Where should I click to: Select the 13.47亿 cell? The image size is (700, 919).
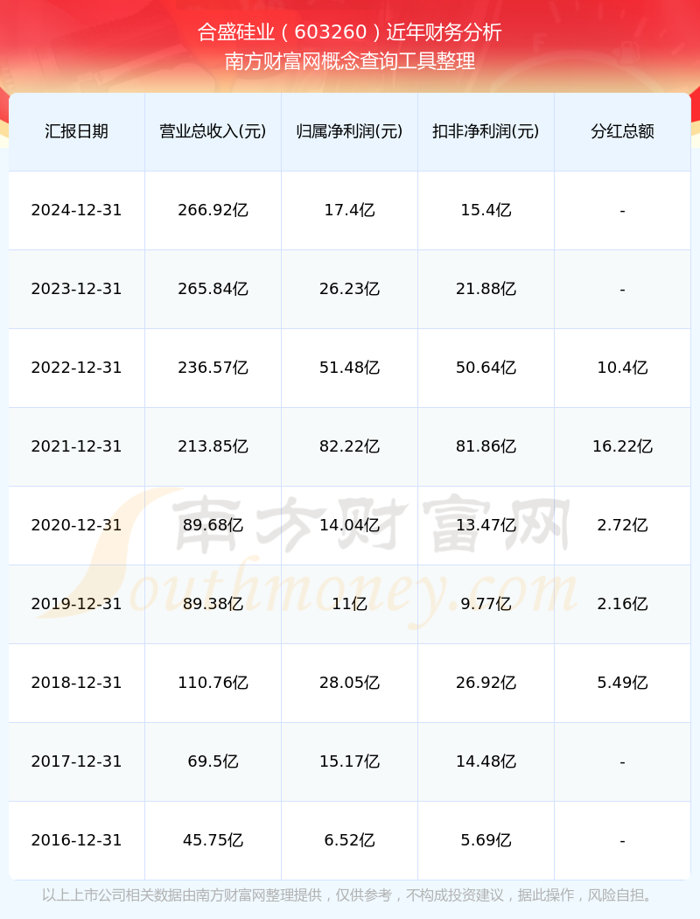[x=486, y=525]
